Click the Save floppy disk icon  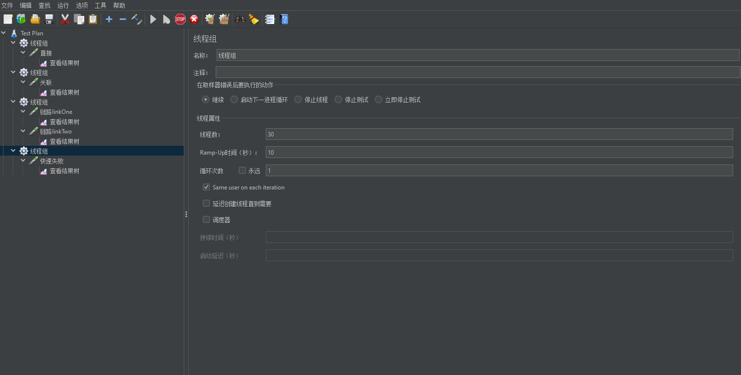point(49,19)
